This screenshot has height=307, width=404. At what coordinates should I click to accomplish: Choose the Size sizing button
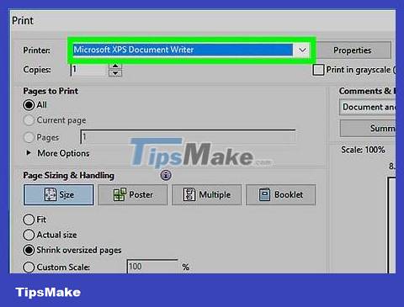(x=59, y=194)
